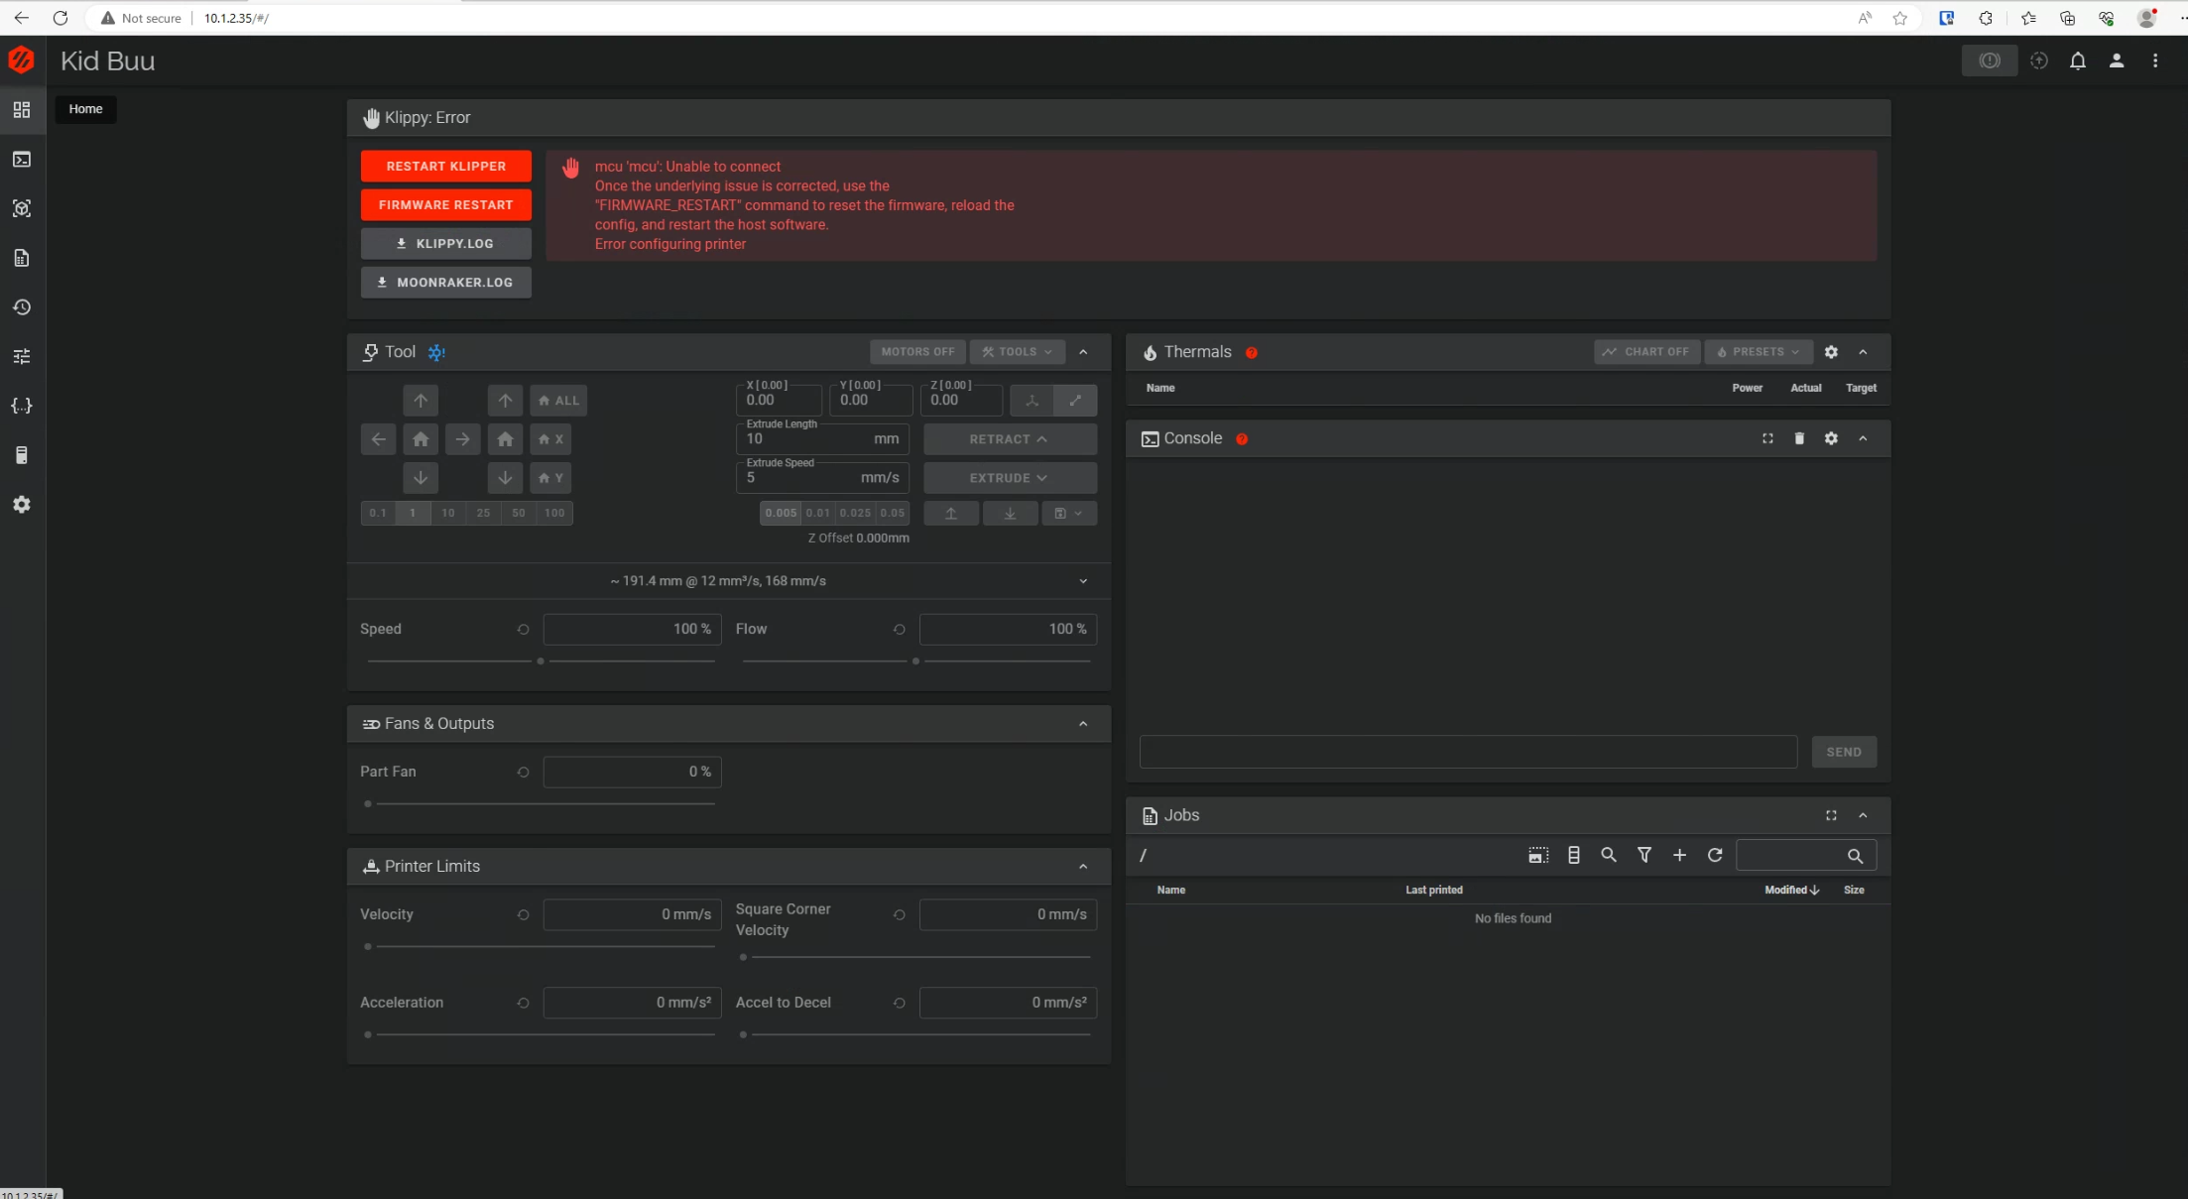The height and width of the screenshot is (1199, 2188).
Task: Open the filter icon in the Jobs panel
Action: pyautogui.click(x=1644, y=855)
